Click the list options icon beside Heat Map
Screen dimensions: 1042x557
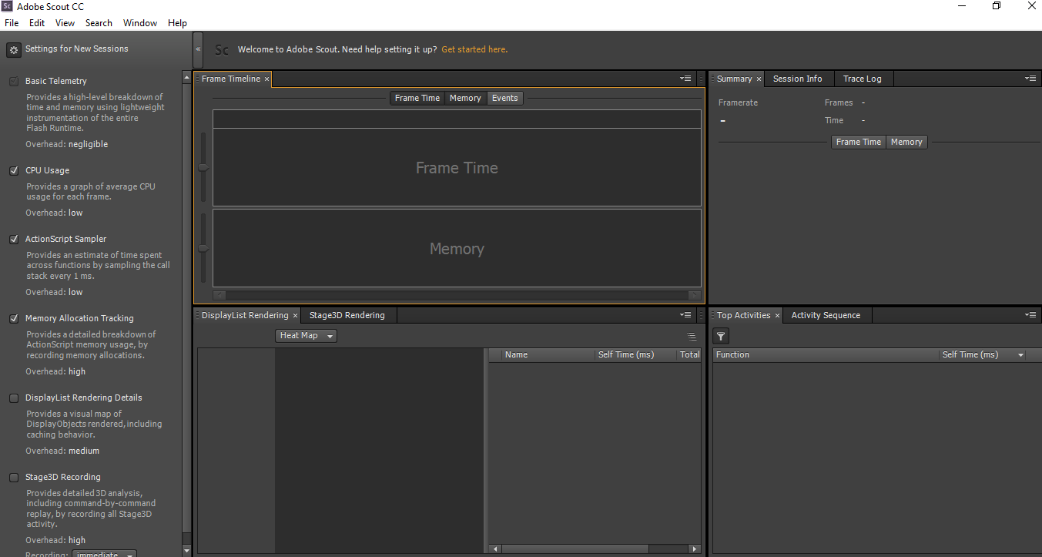pos(692,336)
